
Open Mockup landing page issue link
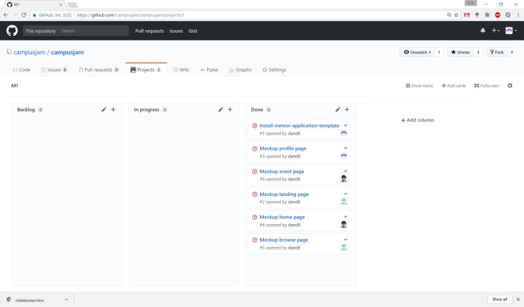(x=284, y=195)
